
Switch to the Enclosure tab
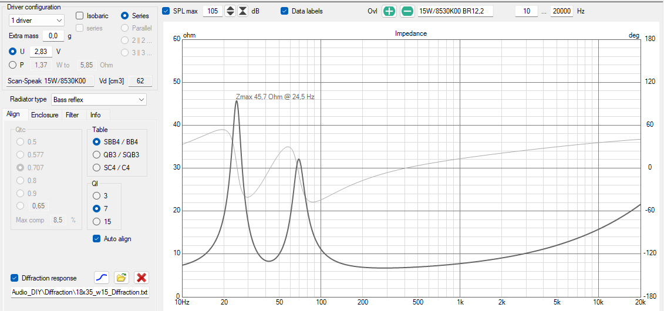click(x=45, y=114)
